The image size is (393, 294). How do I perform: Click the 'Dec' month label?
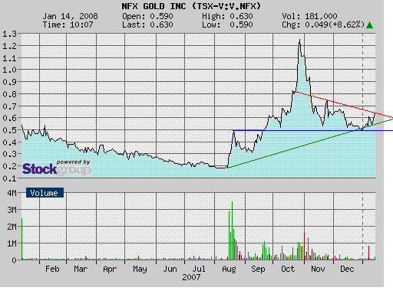(x=347, y=269)
